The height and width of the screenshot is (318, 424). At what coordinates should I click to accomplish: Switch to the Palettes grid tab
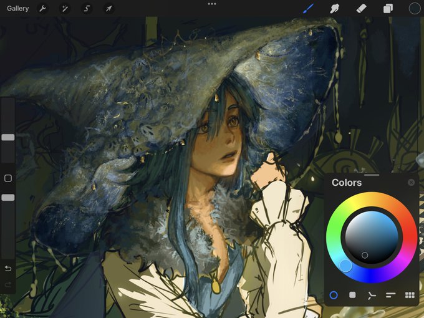coord(410,295)
